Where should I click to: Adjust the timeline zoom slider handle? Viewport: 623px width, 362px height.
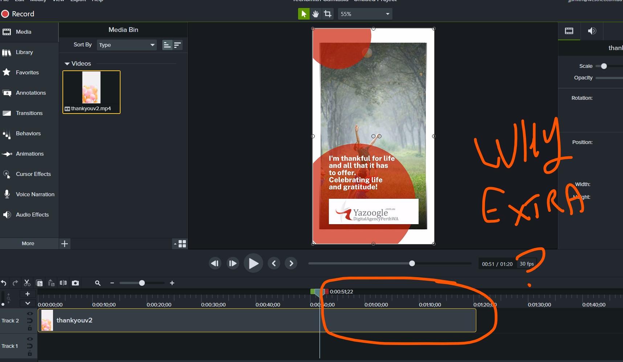(142, 283)
